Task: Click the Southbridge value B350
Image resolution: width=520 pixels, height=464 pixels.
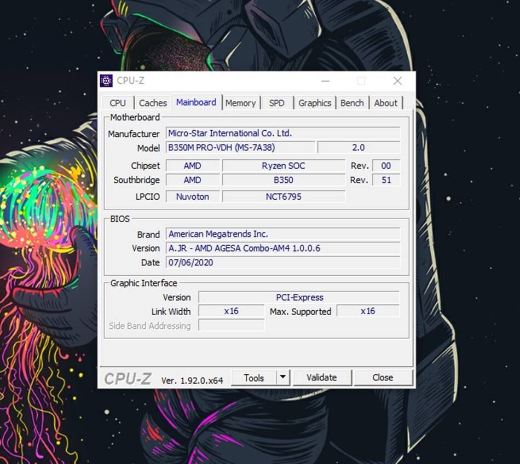Action: pos(284,180)
